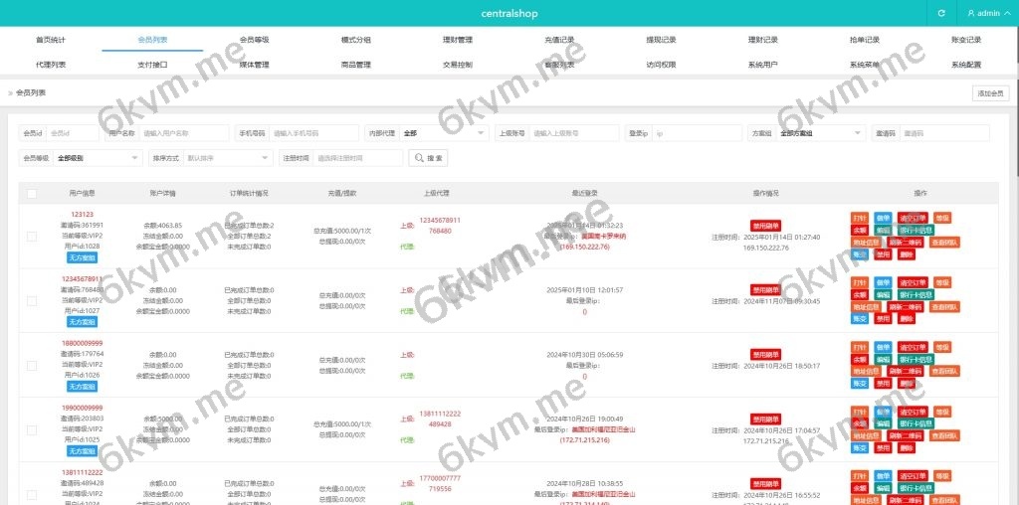
Task: Check the row for user 13811112222
Action: 32,494
